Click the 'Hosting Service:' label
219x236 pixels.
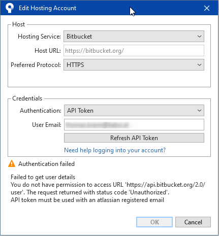pos(39,37)
